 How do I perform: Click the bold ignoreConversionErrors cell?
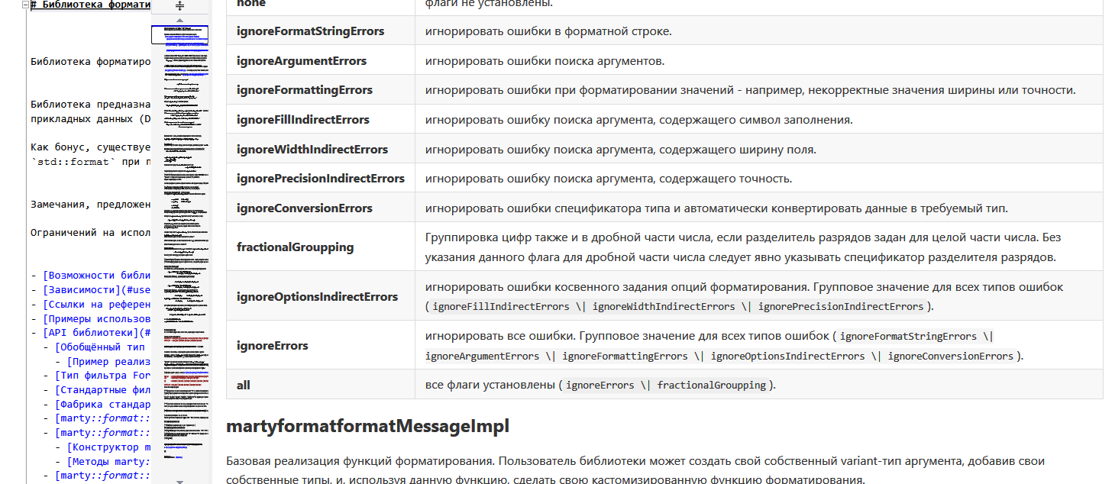pos(304,208)
